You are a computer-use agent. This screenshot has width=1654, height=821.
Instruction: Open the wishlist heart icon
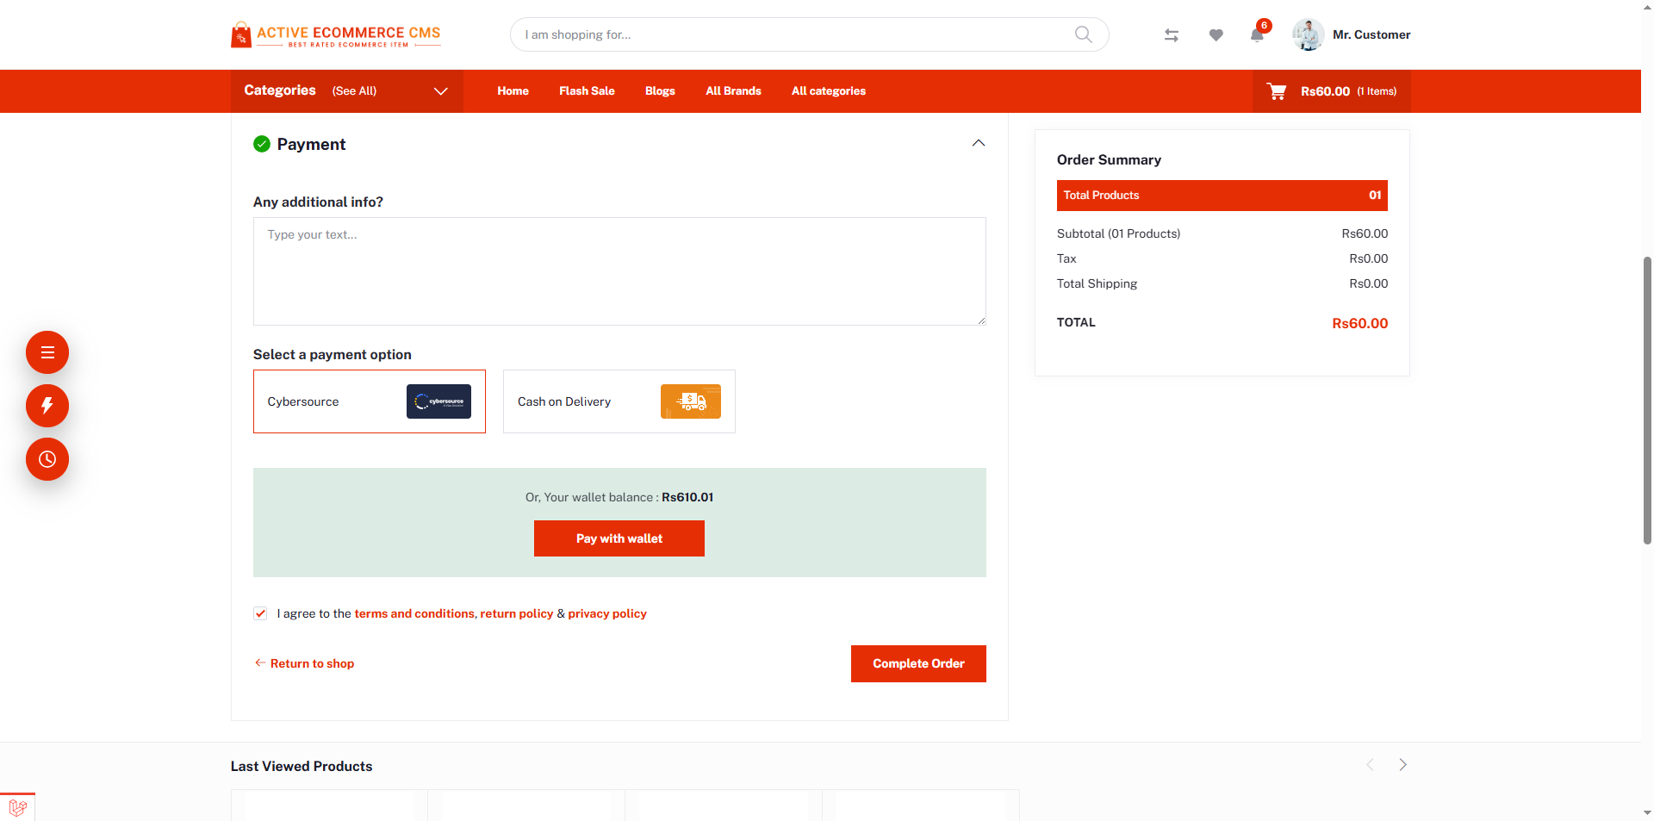tap(1216, 35)
